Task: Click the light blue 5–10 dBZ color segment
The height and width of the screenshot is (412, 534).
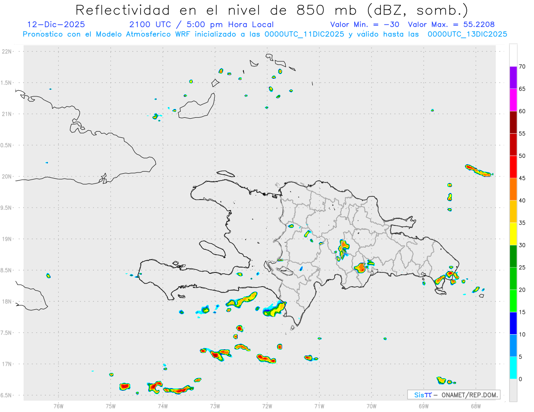Action: 513,345
